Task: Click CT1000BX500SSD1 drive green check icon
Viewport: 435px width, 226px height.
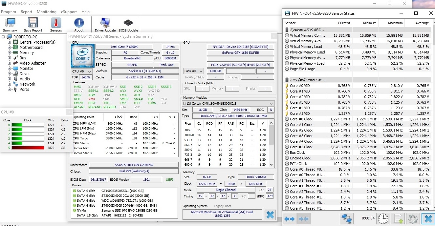Action: point(74,191)
